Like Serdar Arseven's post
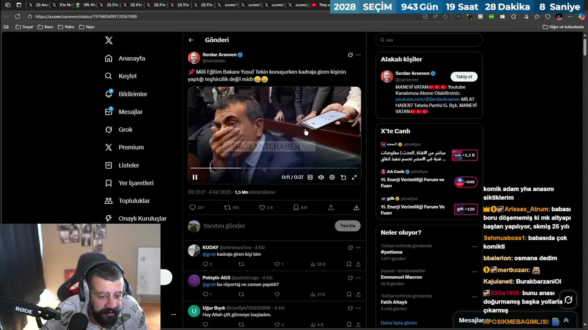 (x=266, y=208)
